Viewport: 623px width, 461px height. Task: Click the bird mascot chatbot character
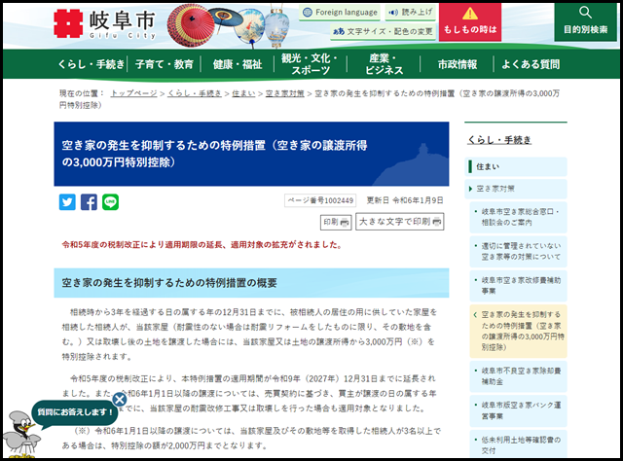pyautogui.click(x=21, y=434)
